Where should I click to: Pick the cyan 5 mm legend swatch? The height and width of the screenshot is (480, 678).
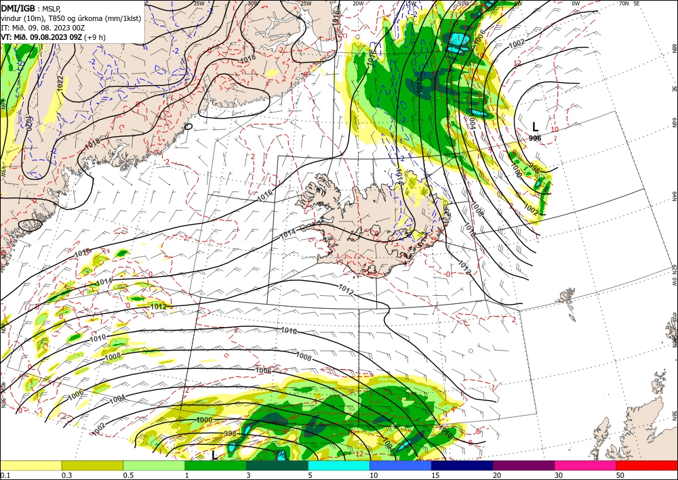339,465
